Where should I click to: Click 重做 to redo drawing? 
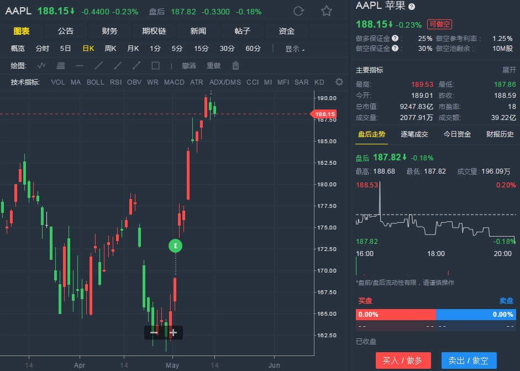[213, 66]
